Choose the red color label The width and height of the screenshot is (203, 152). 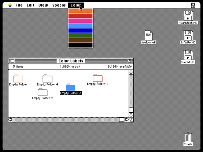80,16
